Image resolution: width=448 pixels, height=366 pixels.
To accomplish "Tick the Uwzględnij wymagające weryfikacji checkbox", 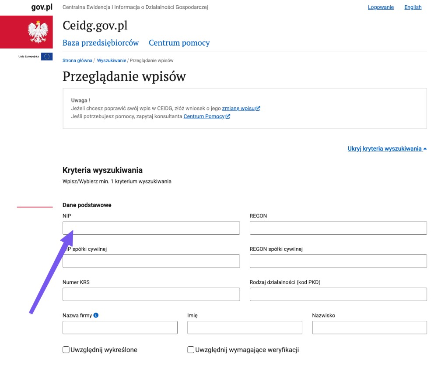I will click(x=191, y=350).
